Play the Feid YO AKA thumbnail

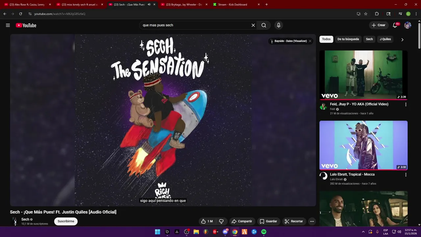coord(363,75)
